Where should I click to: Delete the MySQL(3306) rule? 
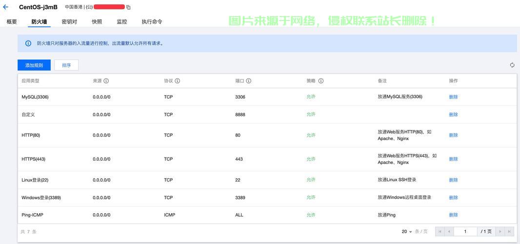tap(453, 97)
